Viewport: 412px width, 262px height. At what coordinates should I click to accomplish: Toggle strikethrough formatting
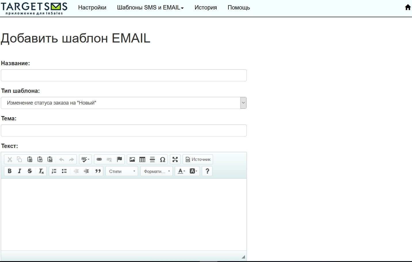pos(30,171)
